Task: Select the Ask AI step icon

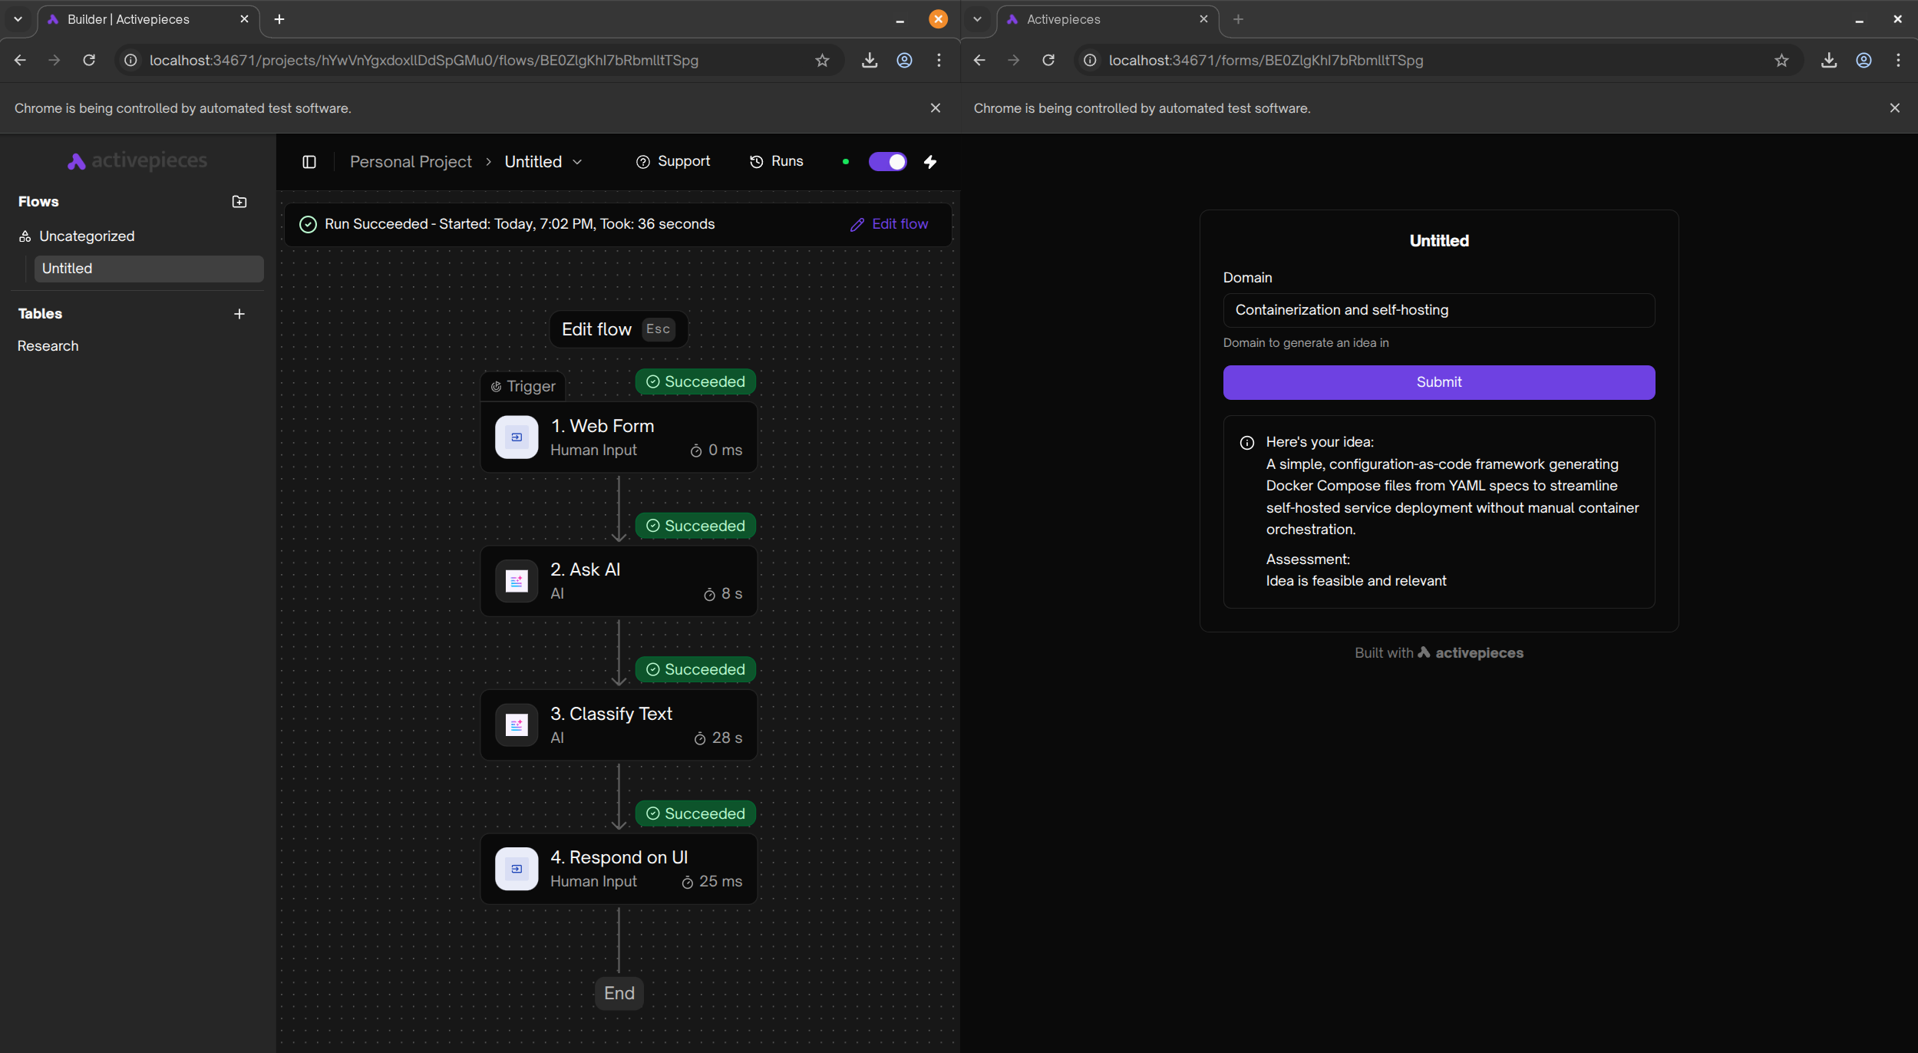Action: (x=516, y=580)
